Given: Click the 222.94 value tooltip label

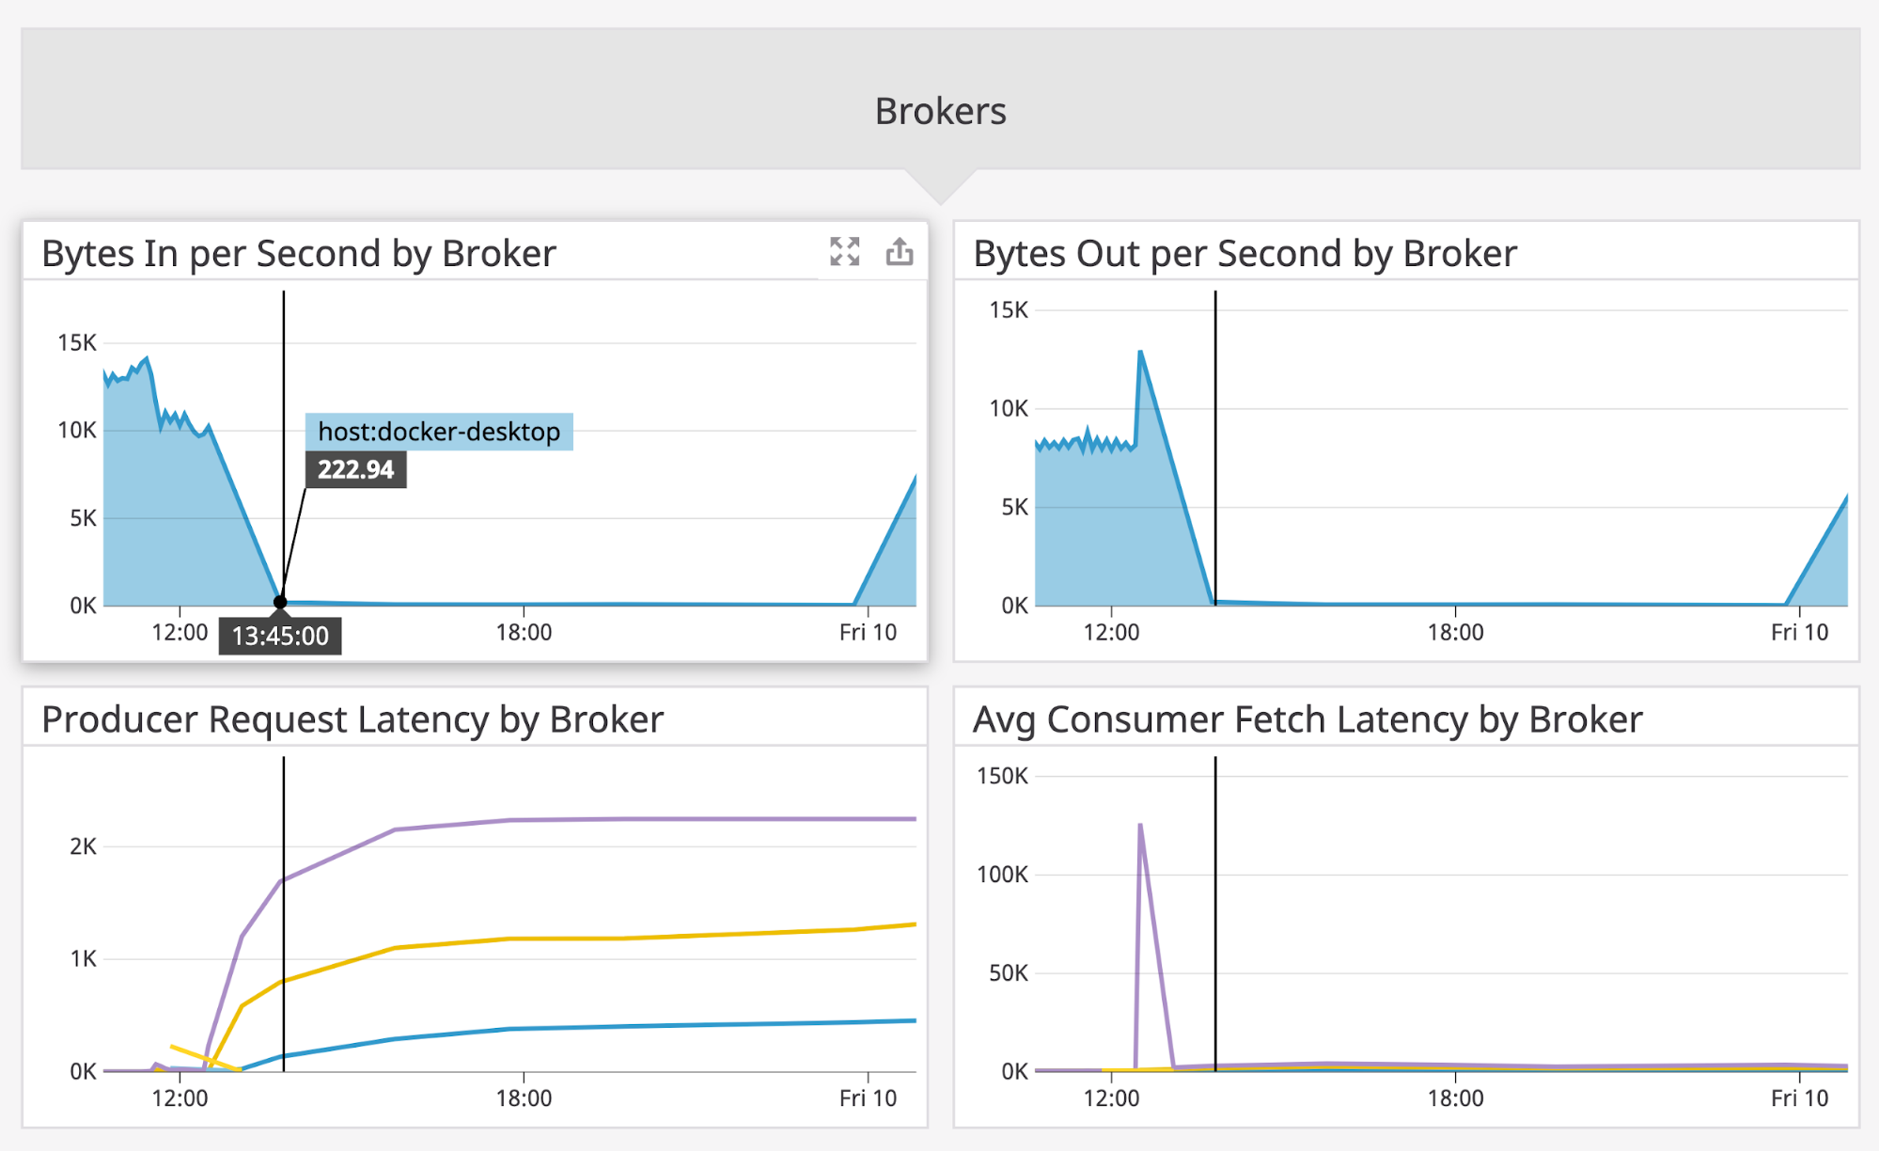Looking at the screenshot, I should [354, 469].
